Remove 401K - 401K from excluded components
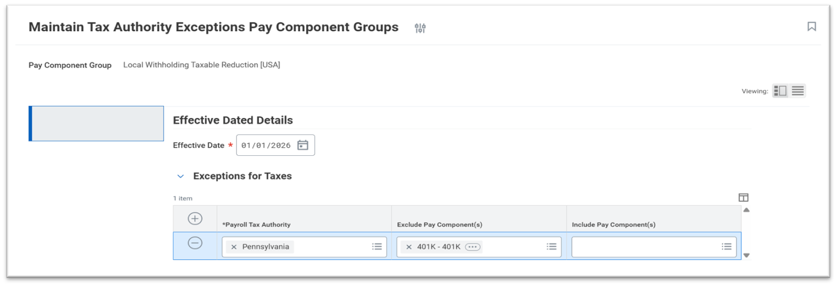The image size is (837, 286). 409,247
